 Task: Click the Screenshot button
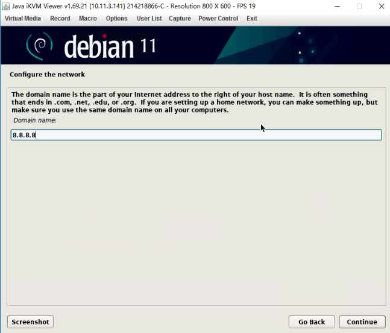coord(30,322)
